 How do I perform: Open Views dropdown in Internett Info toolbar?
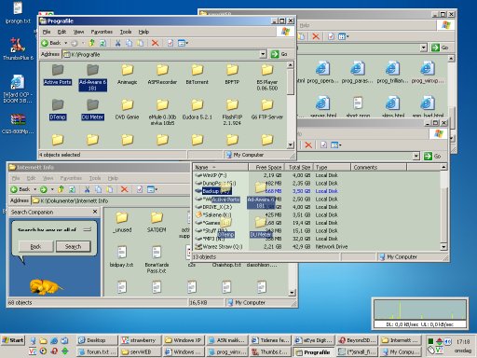point(152,189)
